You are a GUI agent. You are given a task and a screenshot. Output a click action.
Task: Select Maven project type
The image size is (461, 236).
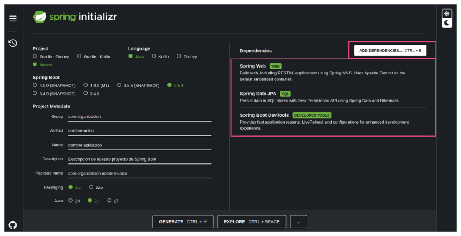43,64
